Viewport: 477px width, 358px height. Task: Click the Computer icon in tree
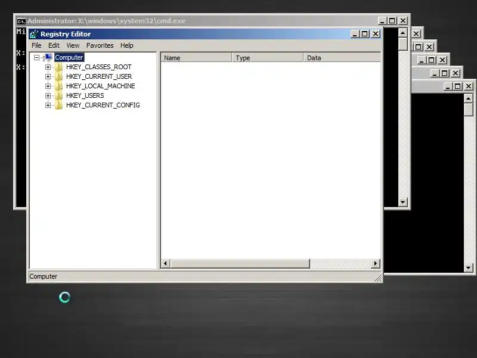[48, 57]
